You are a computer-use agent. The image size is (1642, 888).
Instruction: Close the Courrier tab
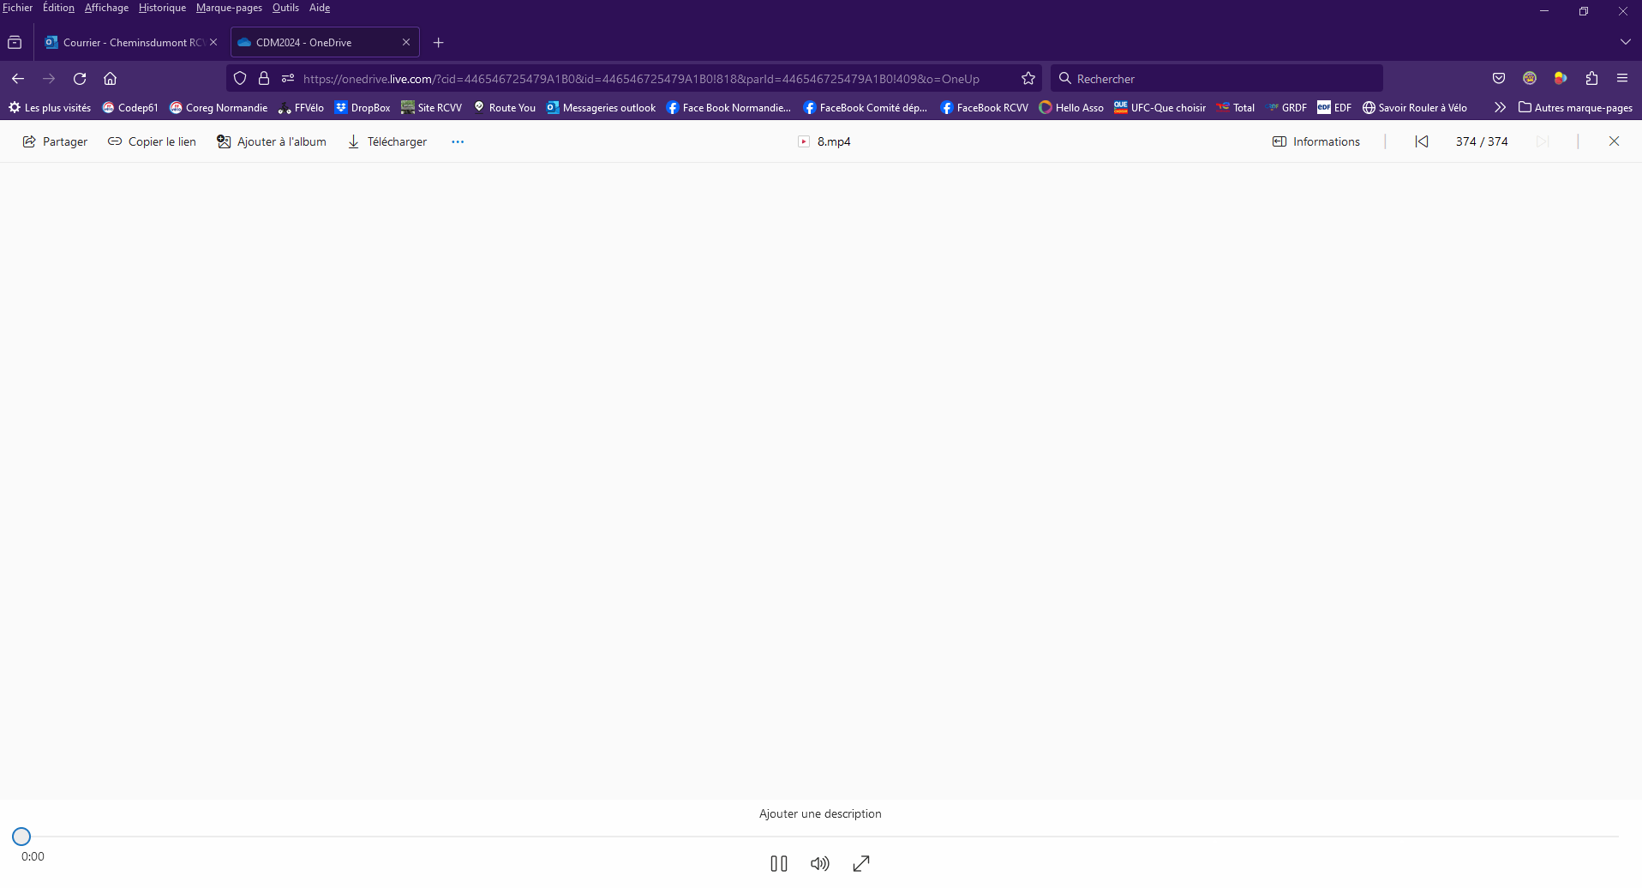[213, 42]
